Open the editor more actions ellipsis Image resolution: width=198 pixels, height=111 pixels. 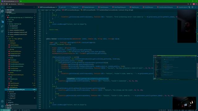click(x=195, y=7)
